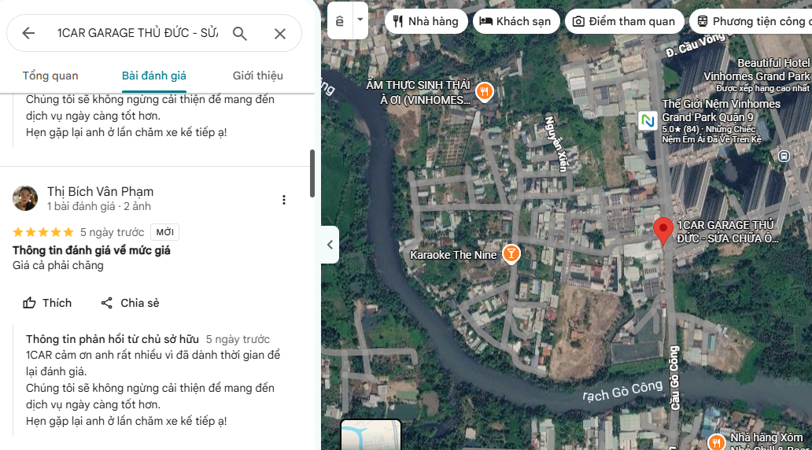Open three-dot menu on Thị Bích Vân Phạm's review

[x=284, y=200]
